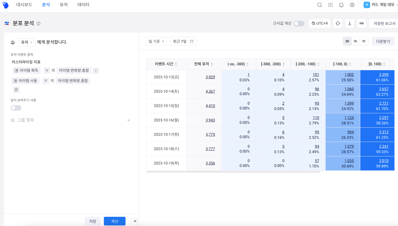Go to the 데이터 menu item
The image size is (398, 226).
tap(83, 5)
